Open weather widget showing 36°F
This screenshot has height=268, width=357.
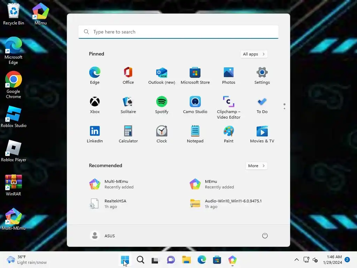tap(27, 260)
